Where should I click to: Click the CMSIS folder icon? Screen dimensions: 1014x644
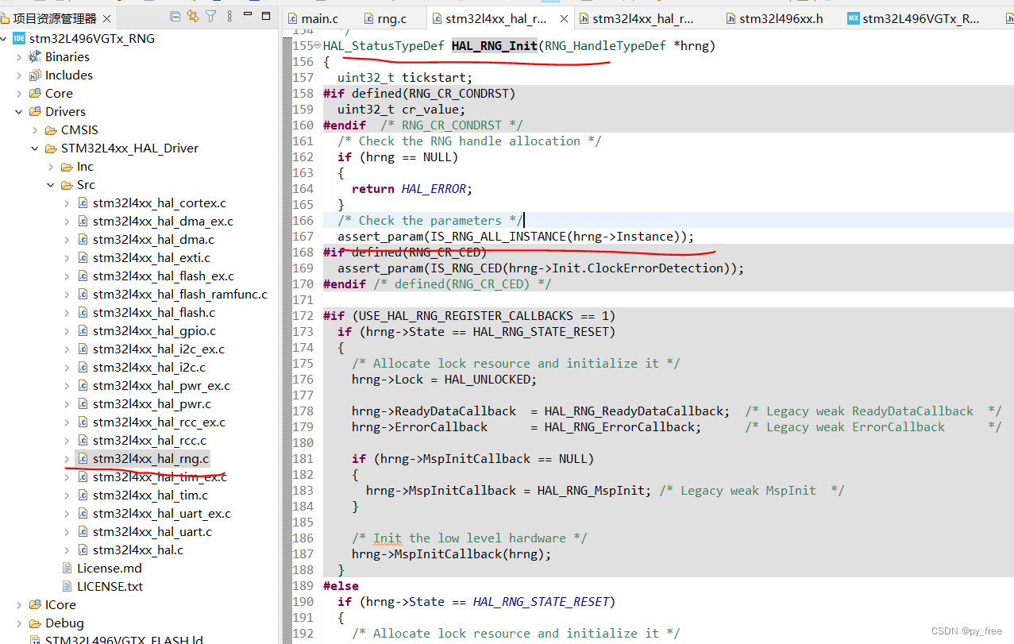pyautogui.click(x=51, y=129)
